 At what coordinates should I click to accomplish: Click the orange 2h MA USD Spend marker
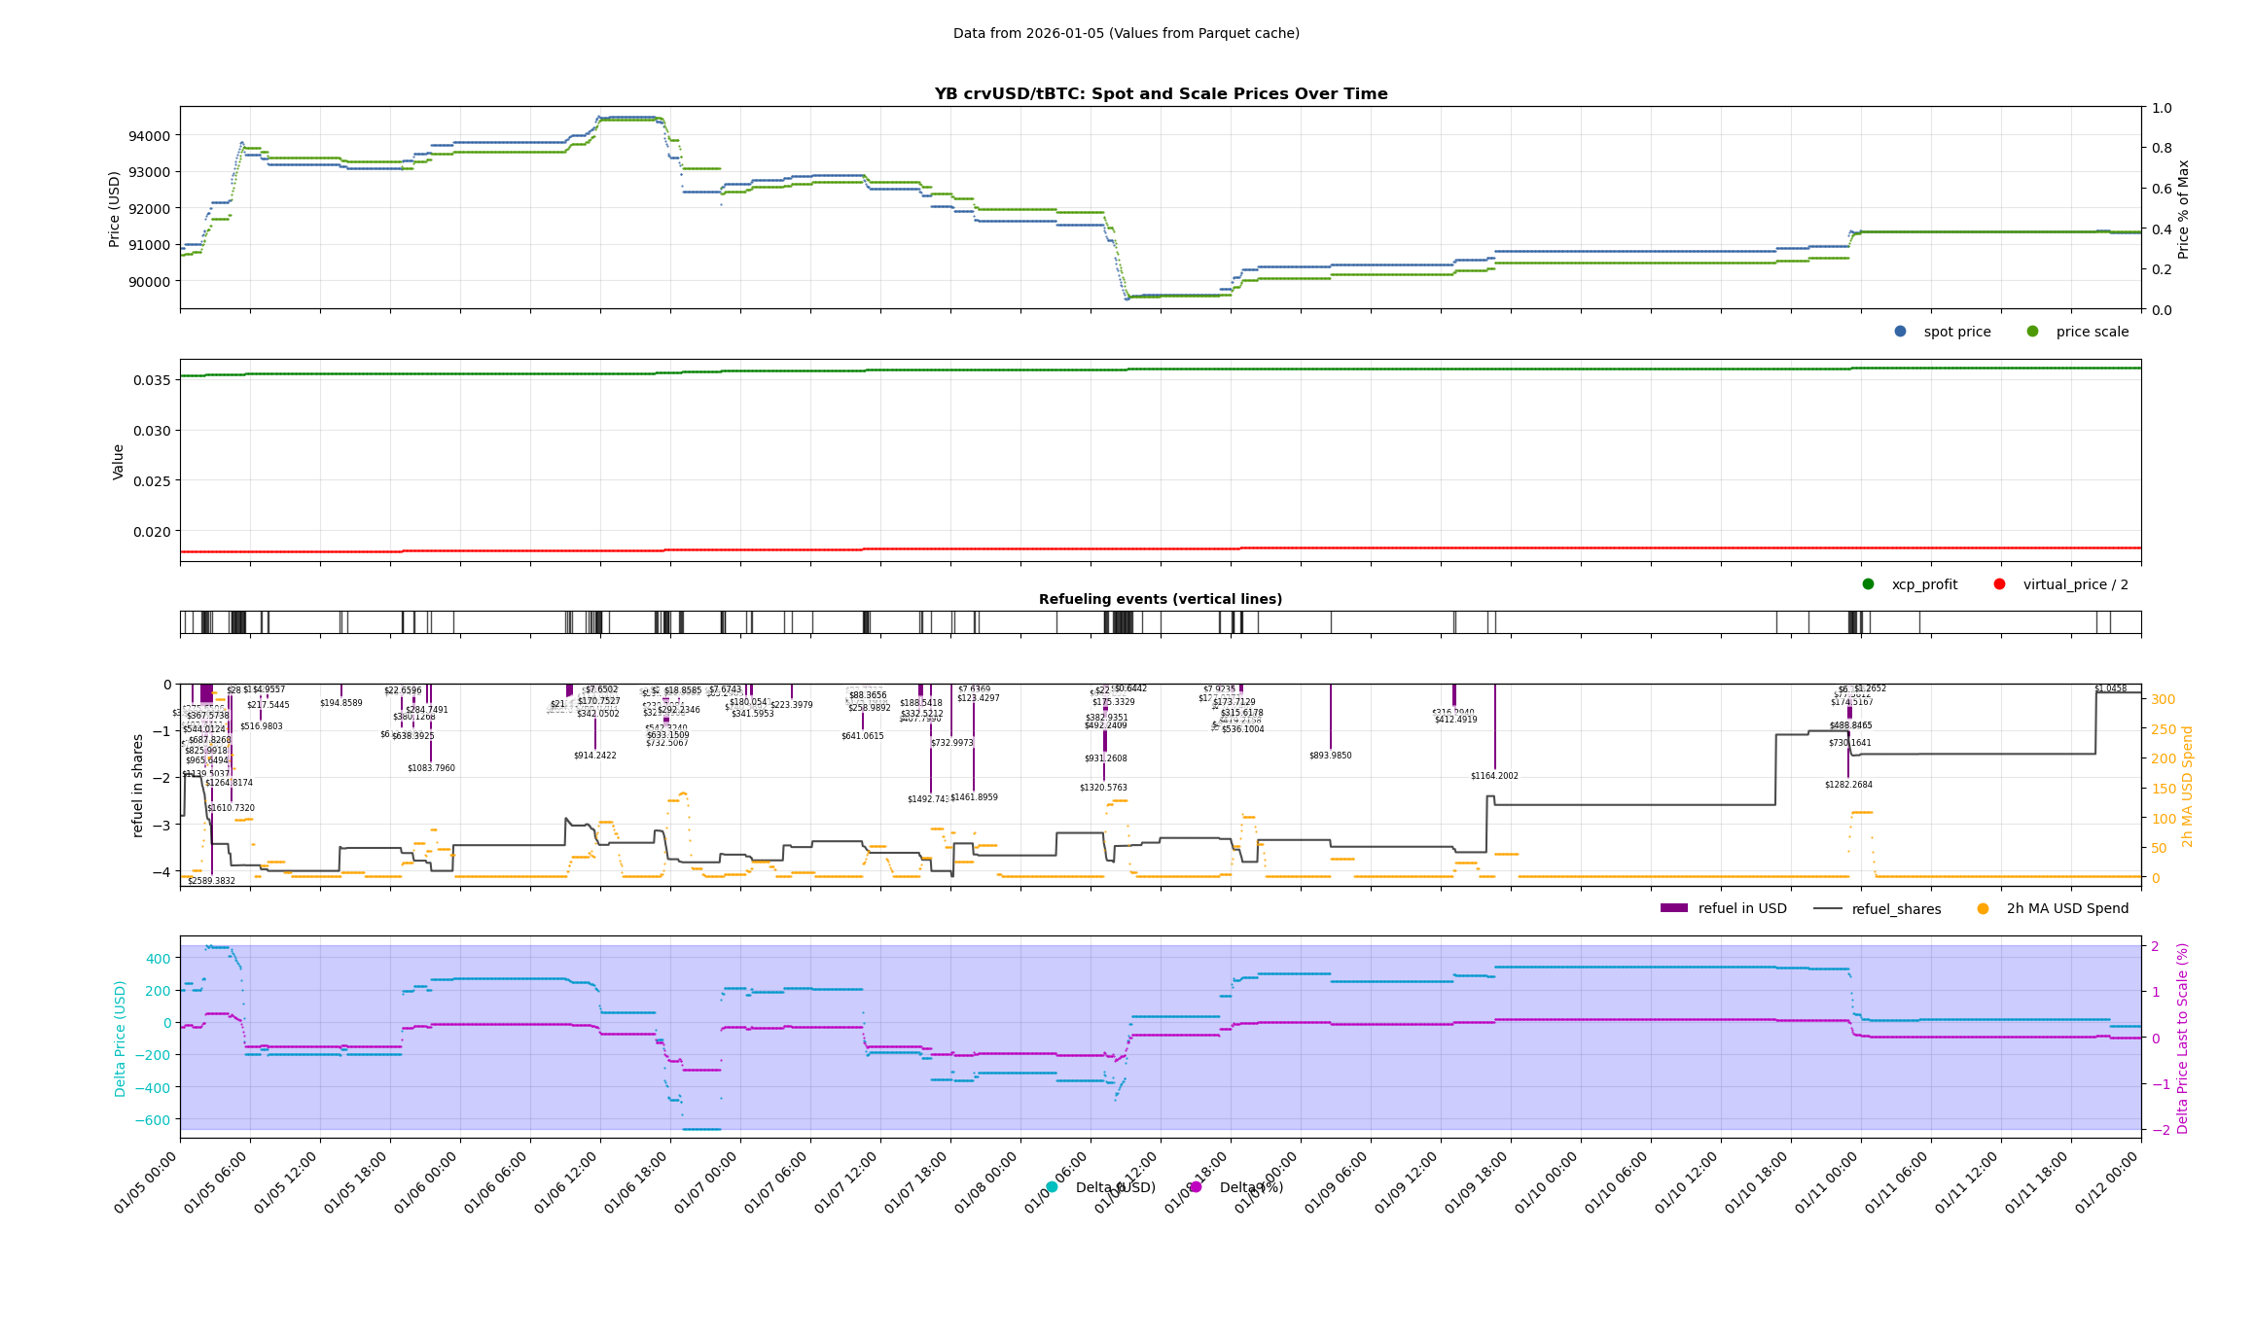(x=1983, y=909)
